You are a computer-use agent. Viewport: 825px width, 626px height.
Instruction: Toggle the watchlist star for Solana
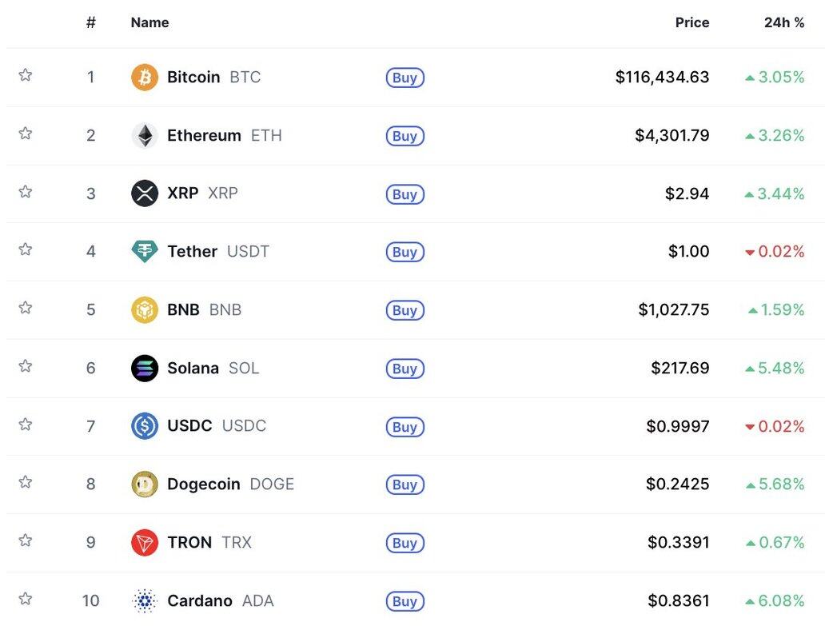point(26,366)
